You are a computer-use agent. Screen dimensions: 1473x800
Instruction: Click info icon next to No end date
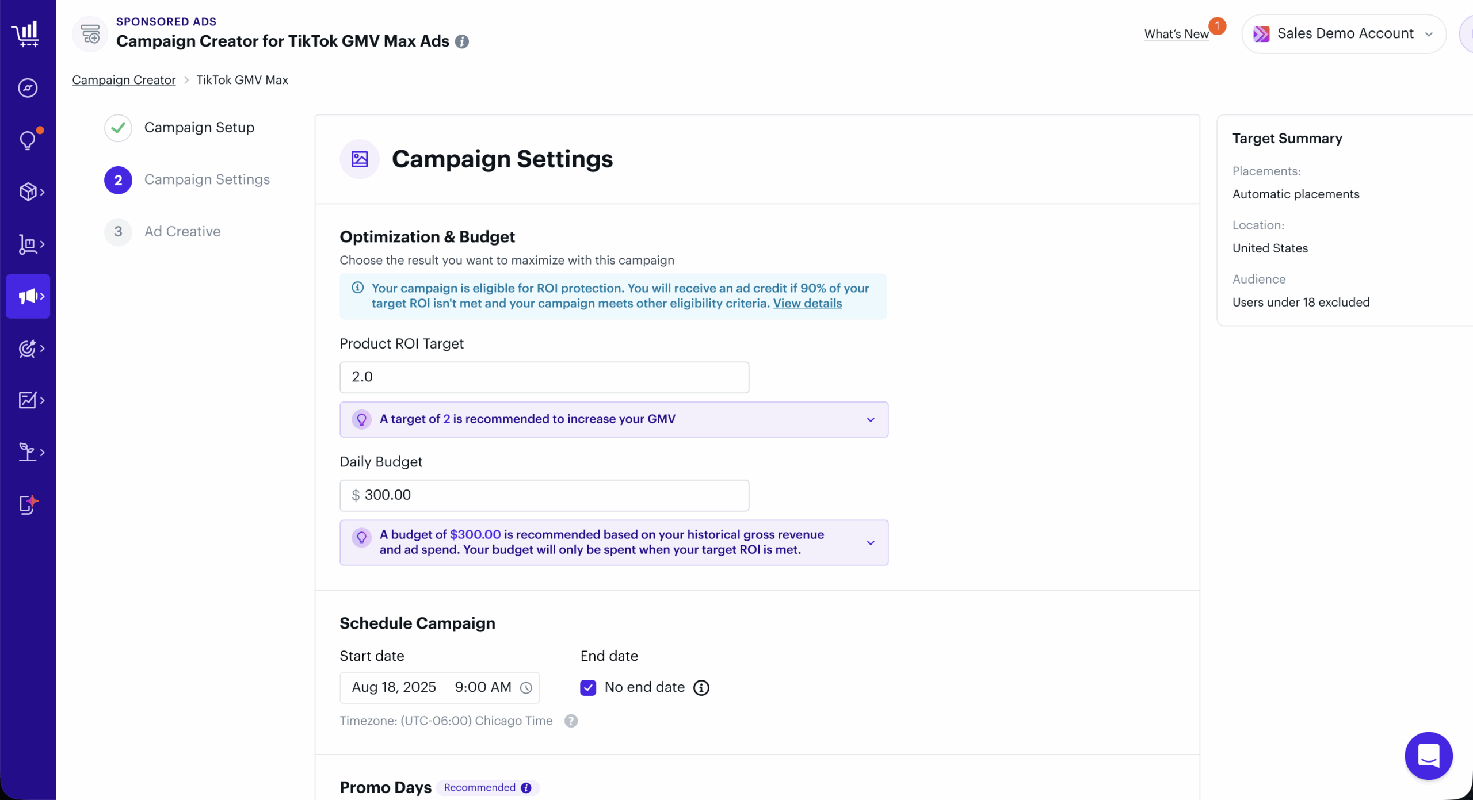tap(701, 688)
